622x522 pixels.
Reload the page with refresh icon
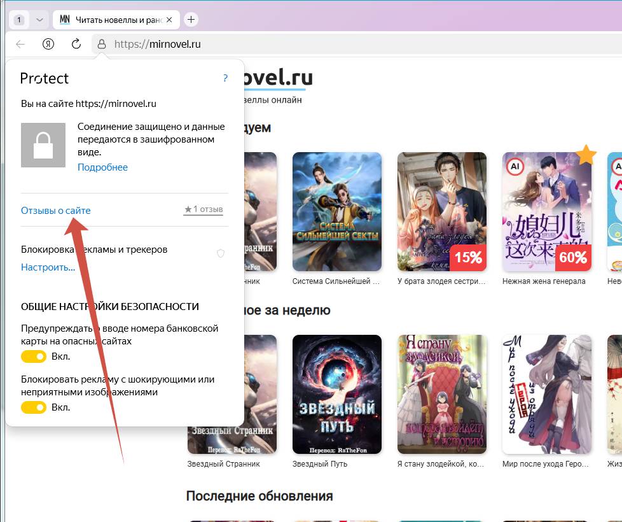(76, 44)
